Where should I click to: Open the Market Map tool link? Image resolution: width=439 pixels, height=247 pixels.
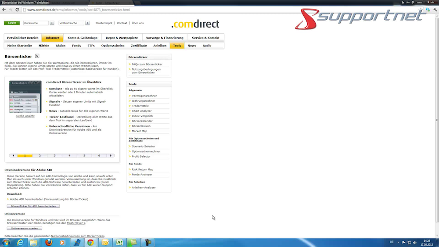(x=140, y=131)
